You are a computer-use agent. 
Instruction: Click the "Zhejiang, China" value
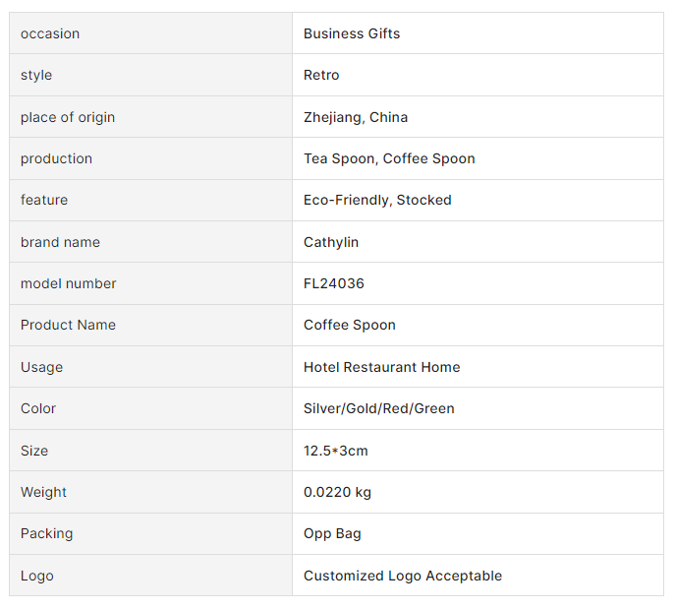pyautogui.click(x=356, y=117)
